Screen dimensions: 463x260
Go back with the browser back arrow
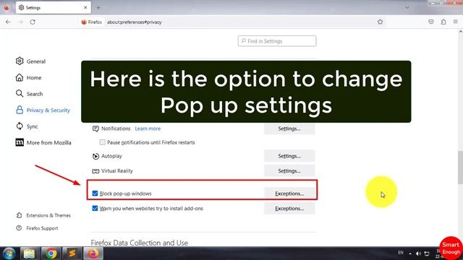point(8,22)
